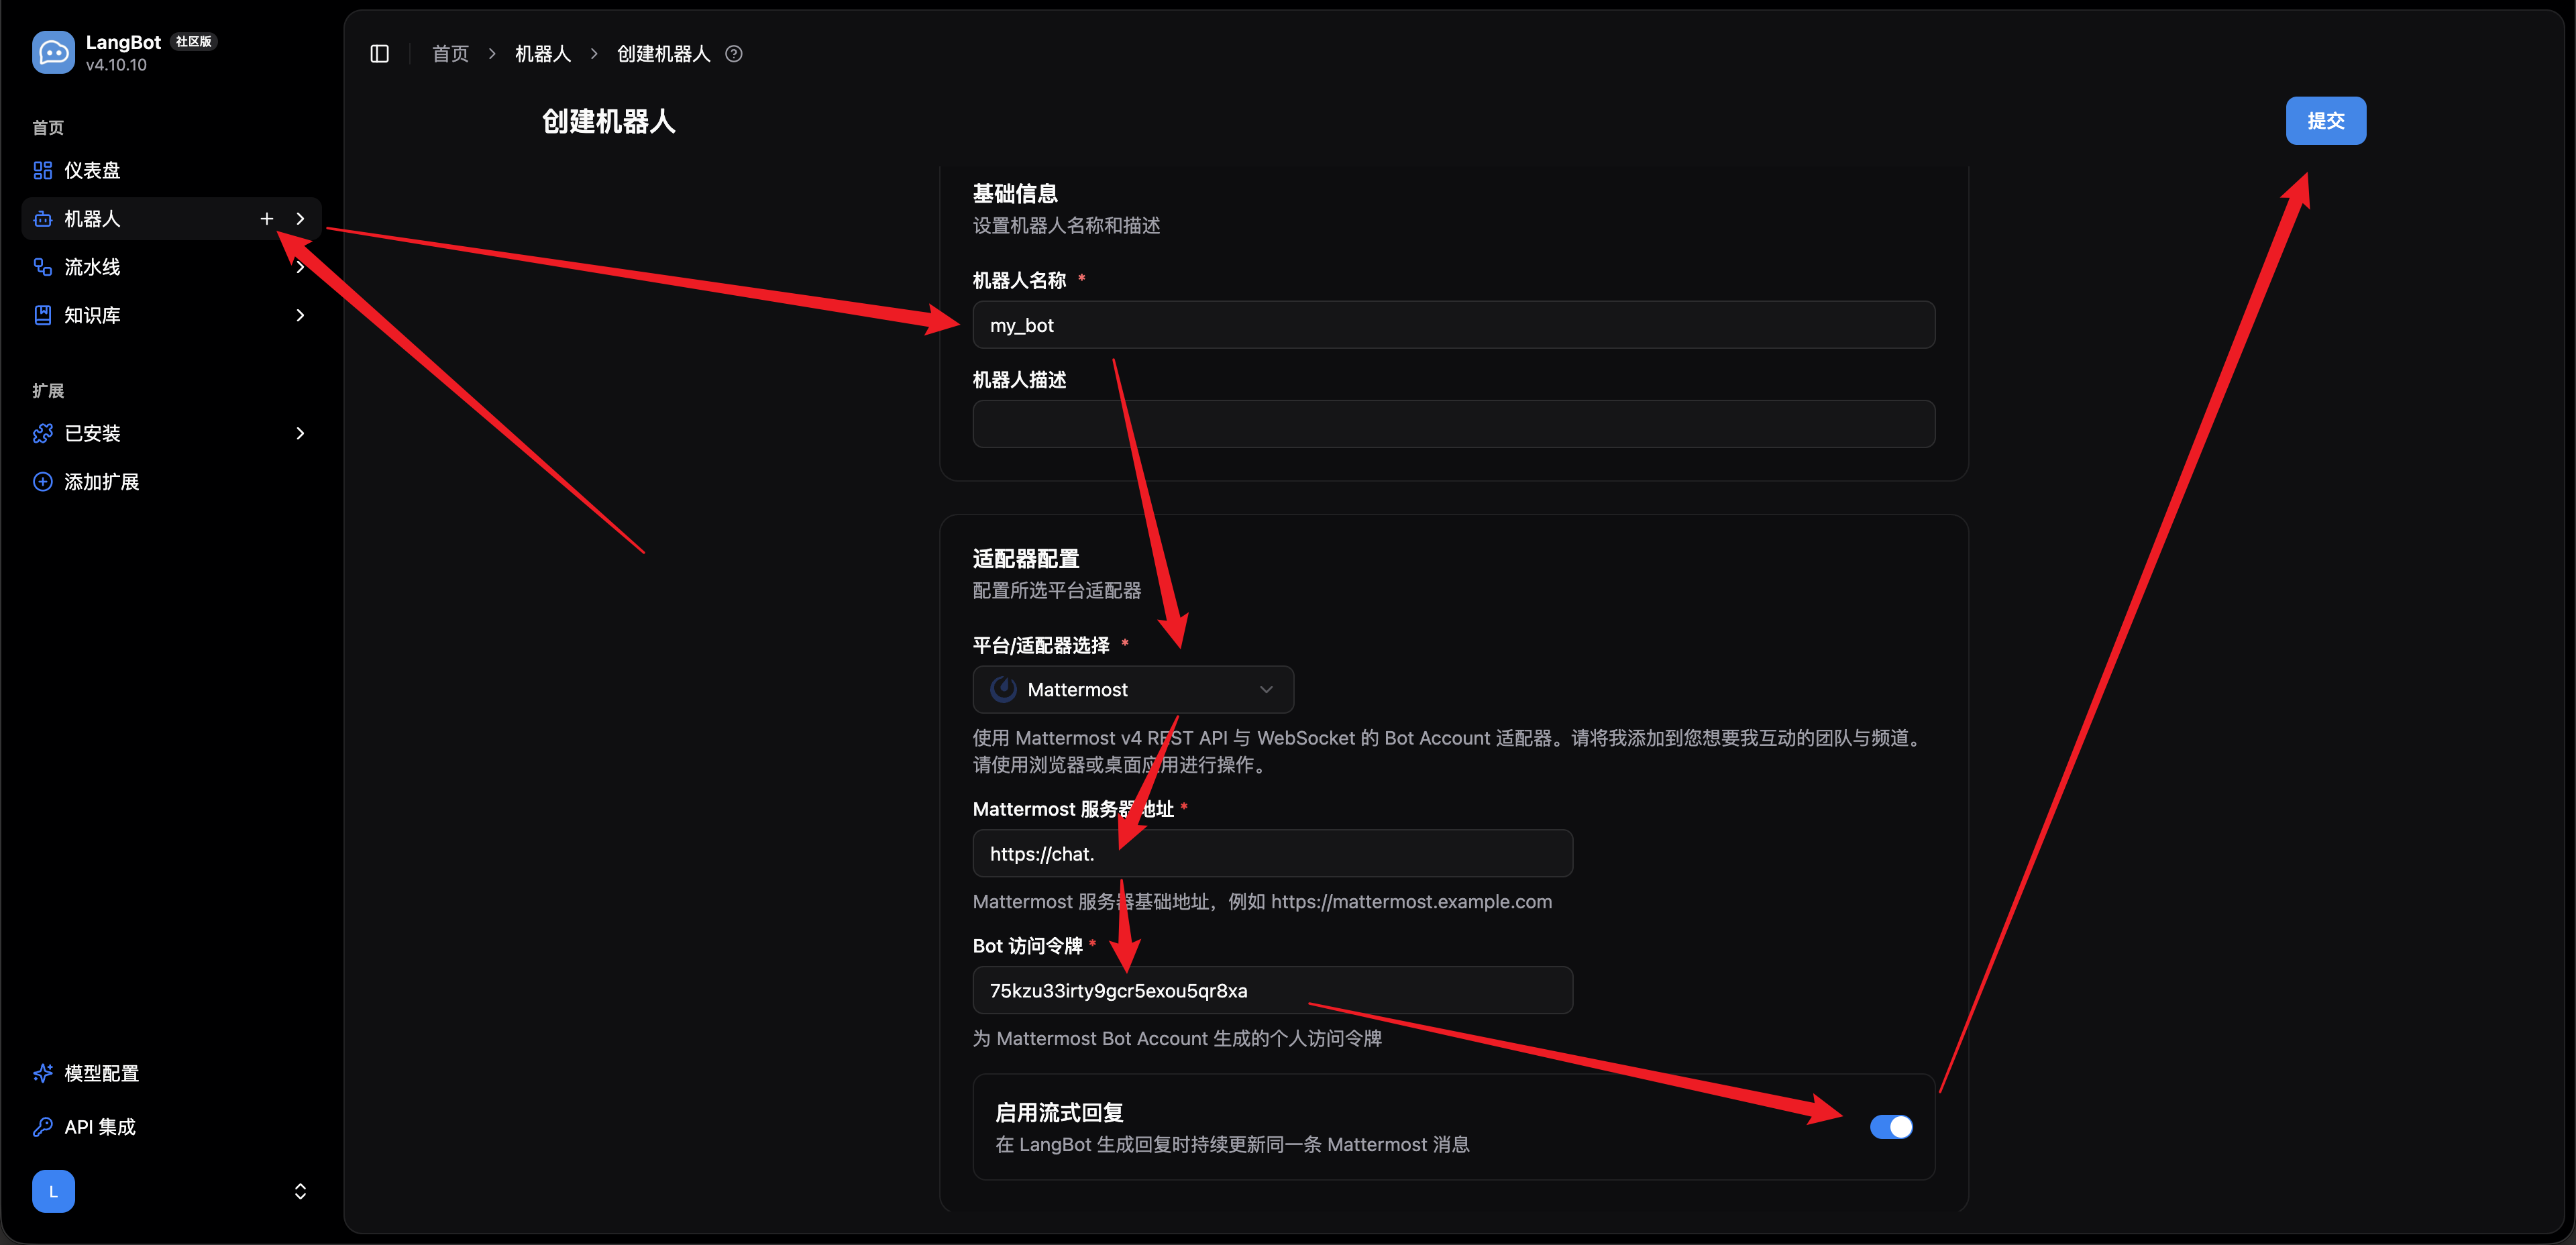Open 知识库 in the sidebar
This screenshot has height=1245, width=2576.
click(x=171, y=315)
